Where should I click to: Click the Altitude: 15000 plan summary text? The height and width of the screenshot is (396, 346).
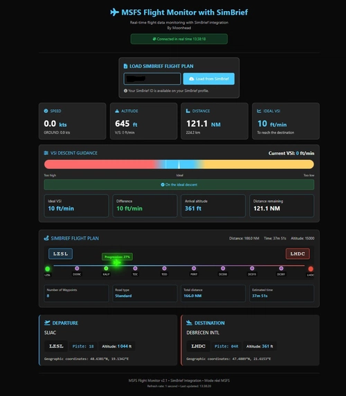[302, 238]
